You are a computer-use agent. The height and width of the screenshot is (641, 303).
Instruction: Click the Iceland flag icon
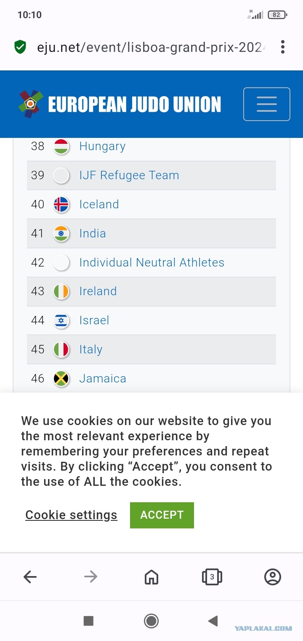(61, 205)
